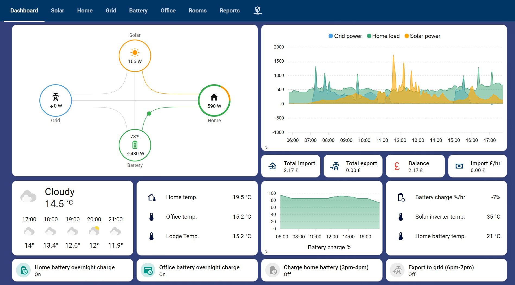Click the Import £/hr cash icon

pos(459,166)
